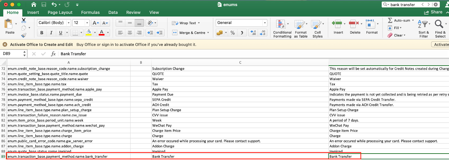Click the Activate button in banner
449x160 pixels.
click(x=441, y=44)
